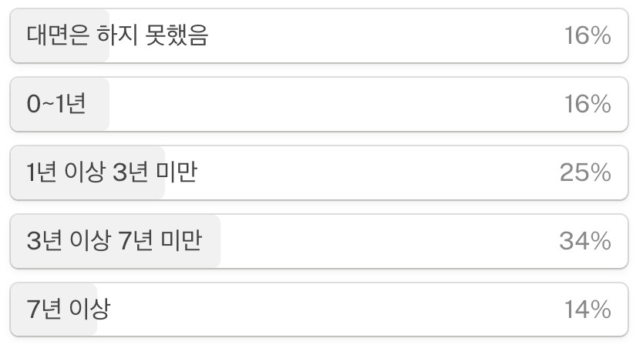Click the empty white area of '0~1년' bar
This screenshot has height=348, width=643.
point(328,104)
